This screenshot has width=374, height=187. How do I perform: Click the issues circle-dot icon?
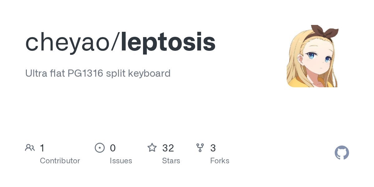click(x=100, y=148)
